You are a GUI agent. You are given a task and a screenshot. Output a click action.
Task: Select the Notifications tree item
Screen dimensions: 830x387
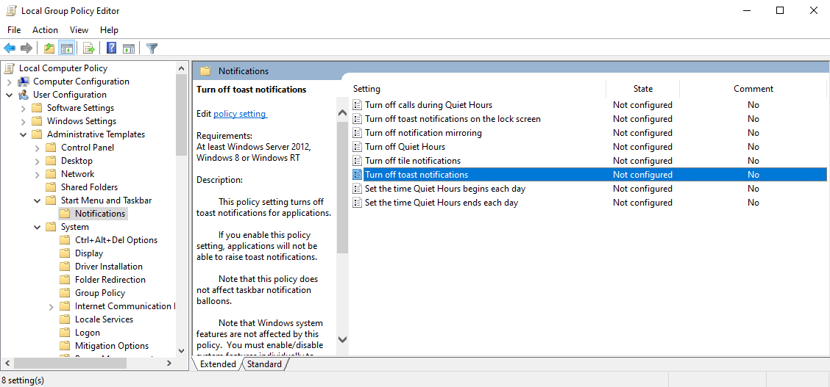[x=100, y=213]
